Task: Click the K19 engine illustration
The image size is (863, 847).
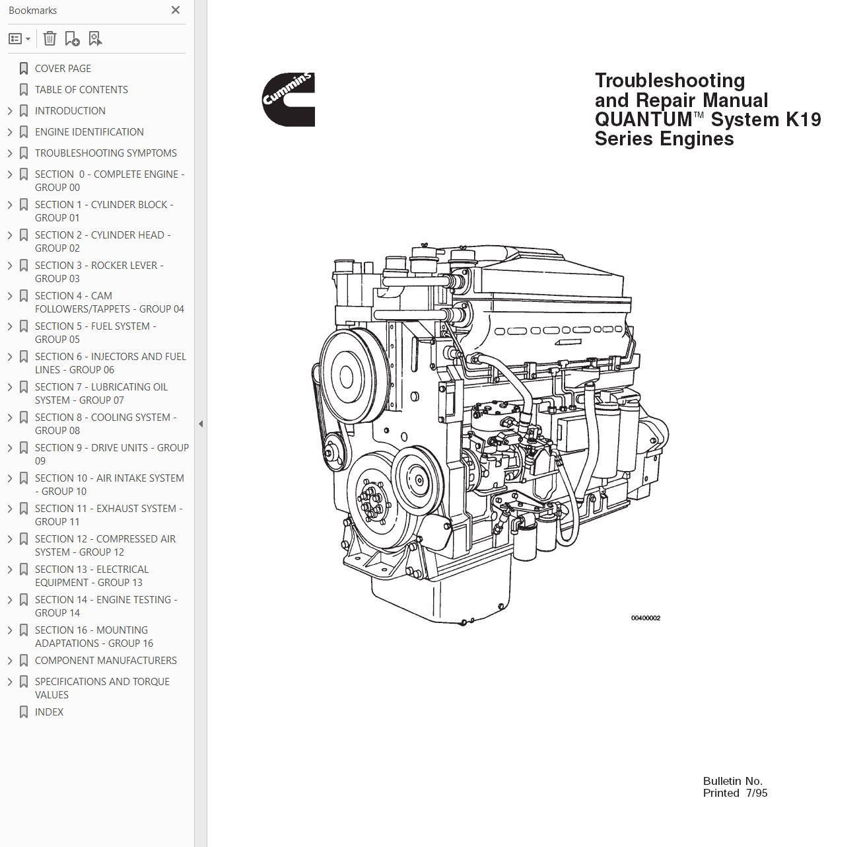Action: click(489, 433)
